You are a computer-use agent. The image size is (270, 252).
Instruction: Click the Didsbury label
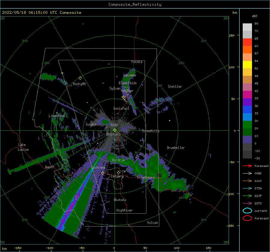tap(113, 134)
